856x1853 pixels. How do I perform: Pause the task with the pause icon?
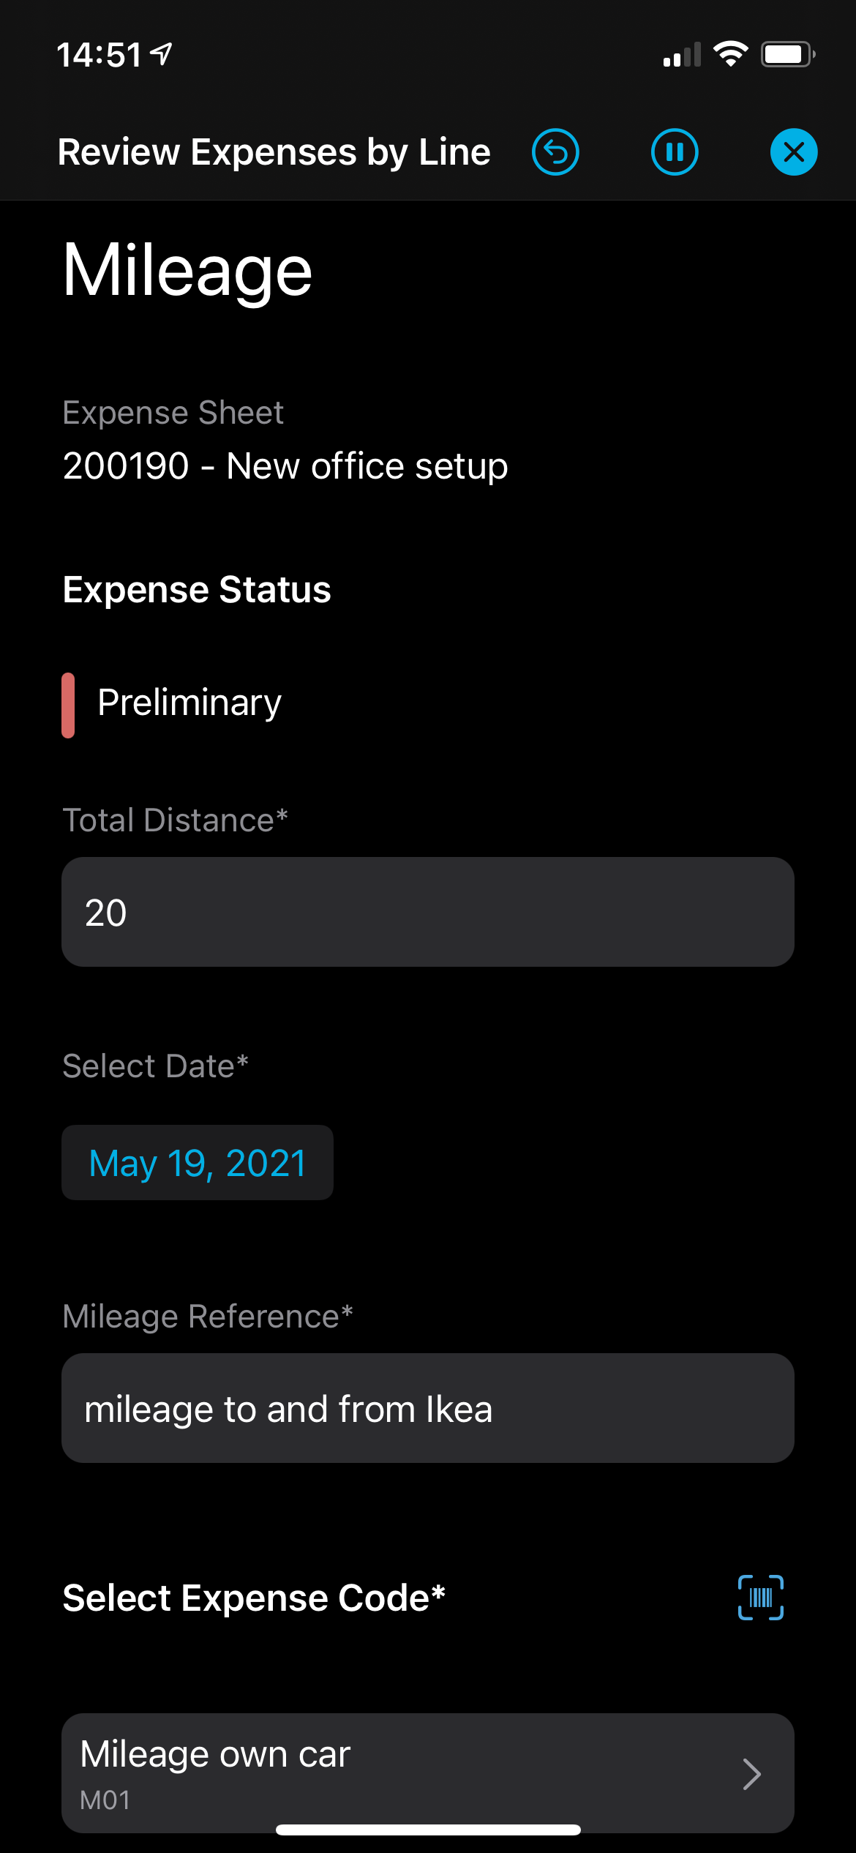click(675, 152)
